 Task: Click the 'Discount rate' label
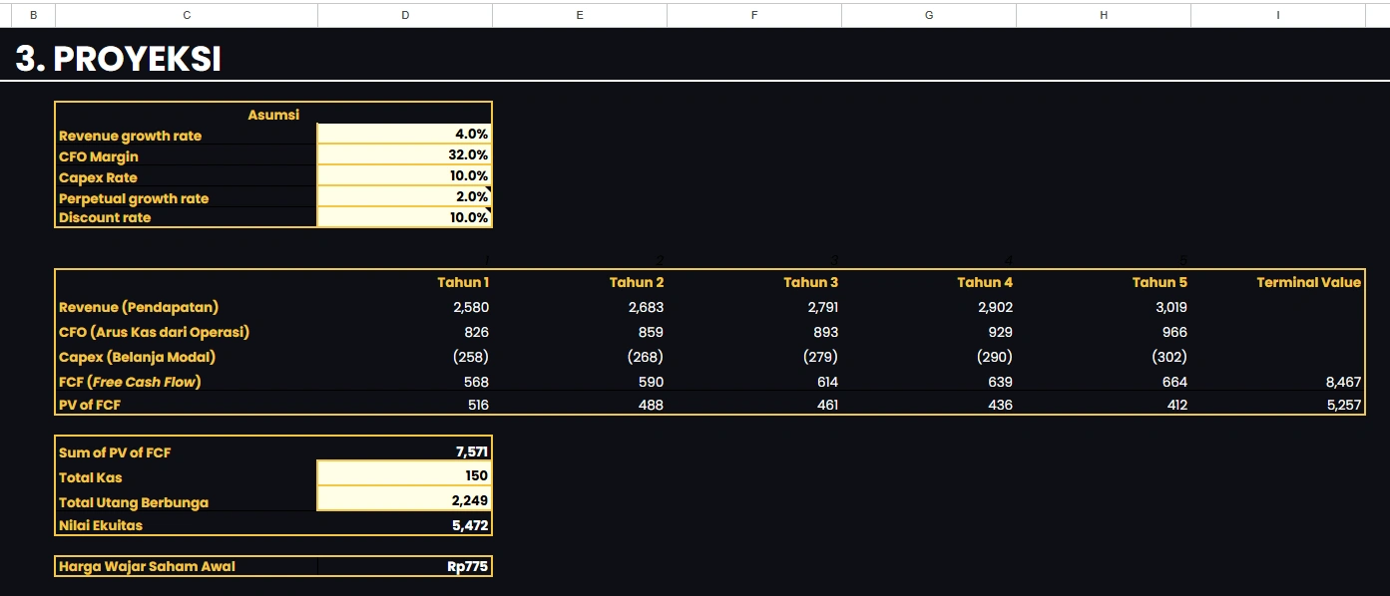[x=105, y=217]
